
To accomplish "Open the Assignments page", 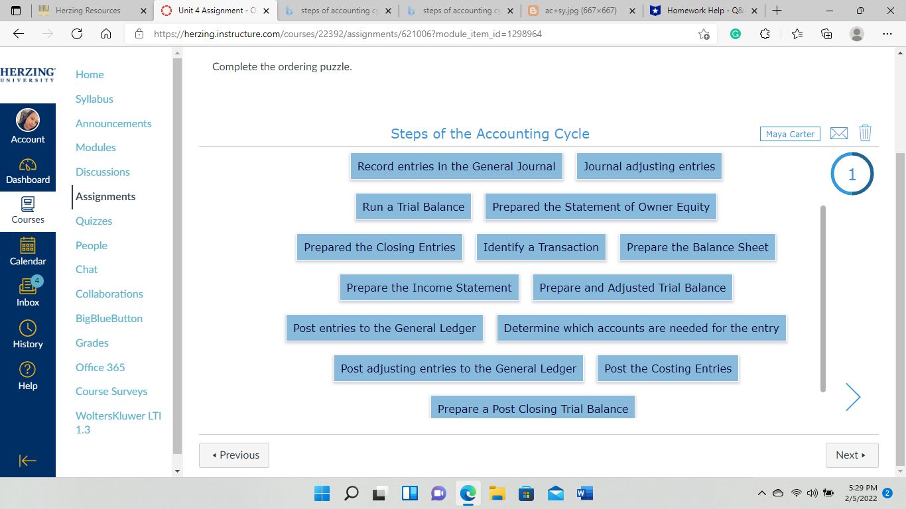I will pyautogui.click(x=106, y=196).
